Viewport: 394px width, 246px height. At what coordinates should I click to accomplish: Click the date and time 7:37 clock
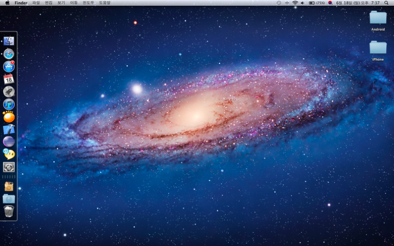point(358,3)
